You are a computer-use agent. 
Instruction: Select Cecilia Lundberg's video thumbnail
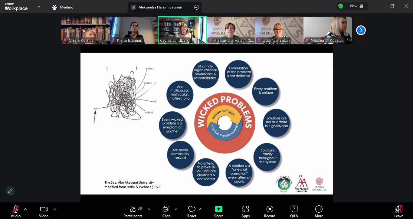coord(182,30)
